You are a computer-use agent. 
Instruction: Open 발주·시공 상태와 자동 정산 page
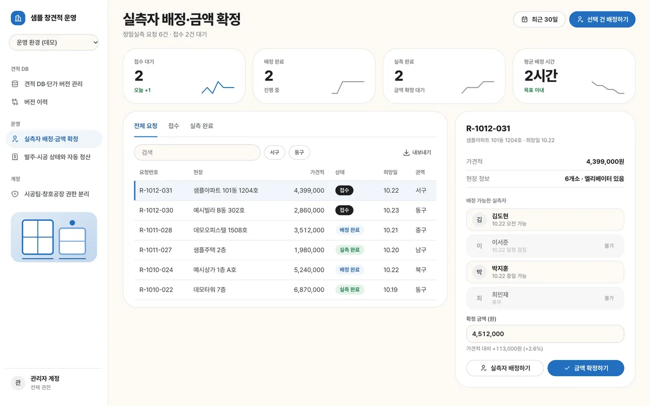54,157
